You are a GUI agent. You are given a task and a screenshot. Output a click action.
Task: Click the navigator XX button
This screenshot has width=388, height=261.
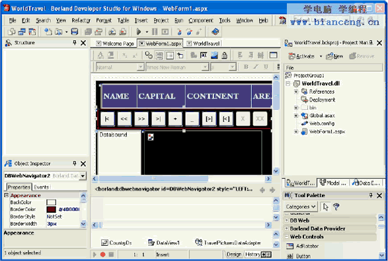[x=260, y=119]
